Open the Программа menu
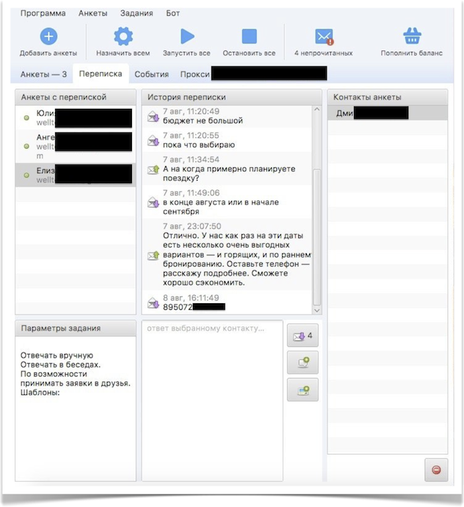The height and width of the screenshot is (507, 464). point(43,13)
